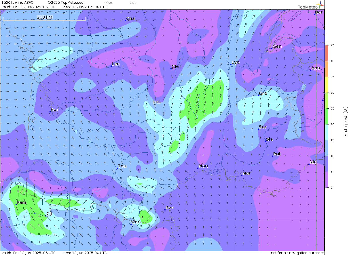The height and width of the screenshot is (255, 351).
Task: Click the blue-violet 5-10 kt legend swatch
Action: click(327, 164)
